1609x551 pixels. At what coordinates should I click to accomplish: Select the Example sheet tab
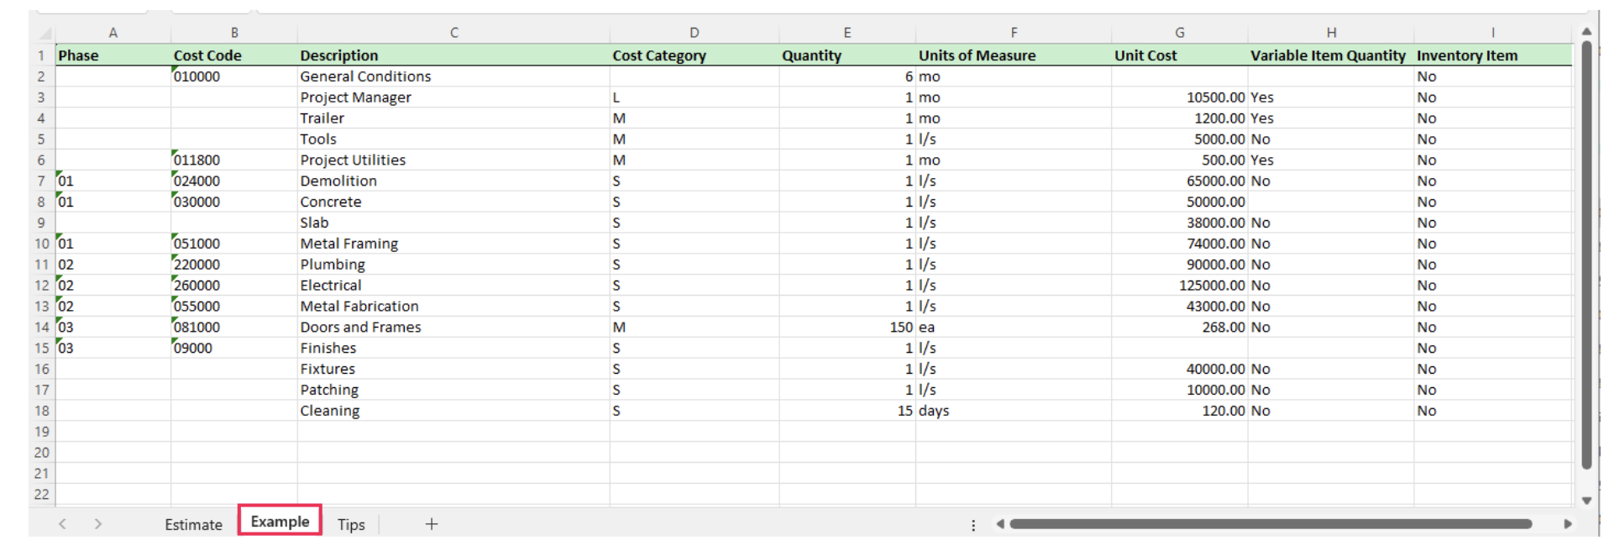(x=280, y=522)
